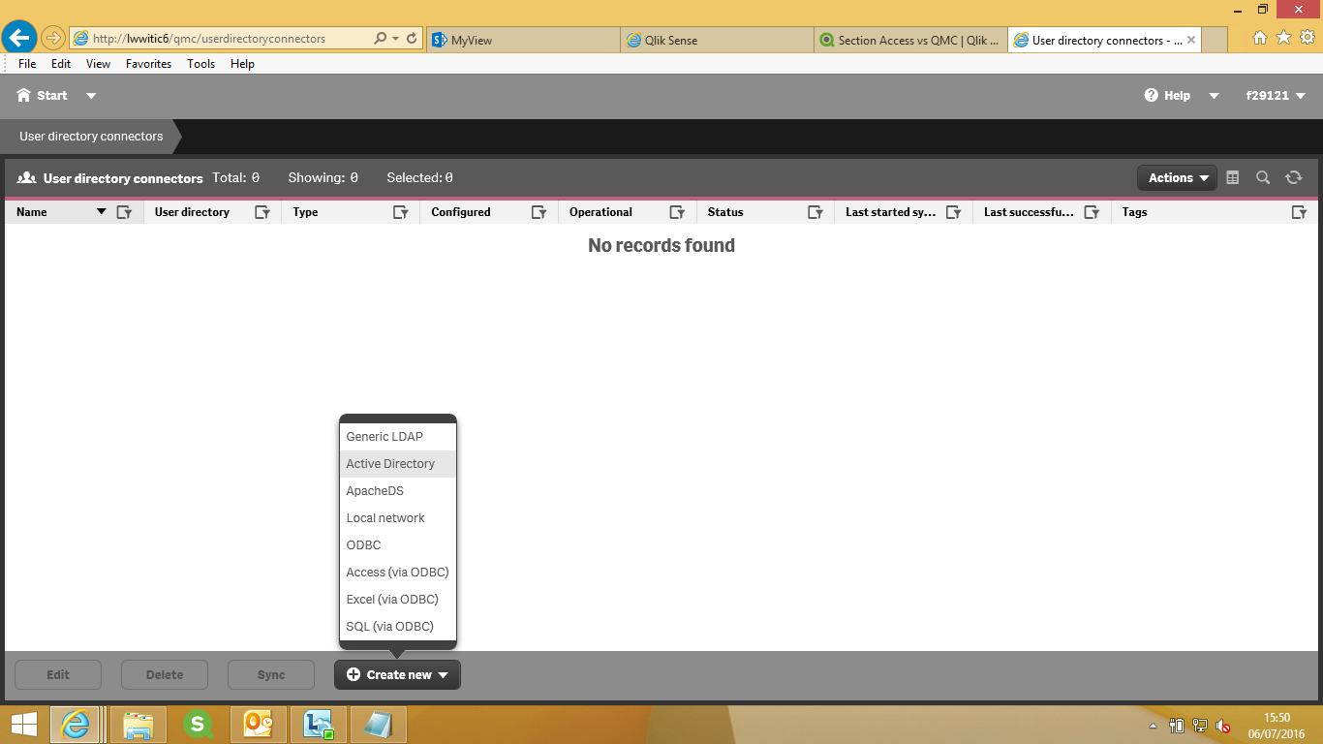Click the Delete button
This screenshot has width=1323, height=744.
point(165,675)
